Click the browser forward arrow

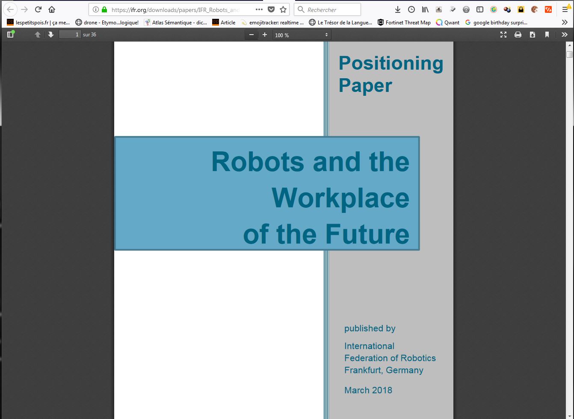(24, 9)
